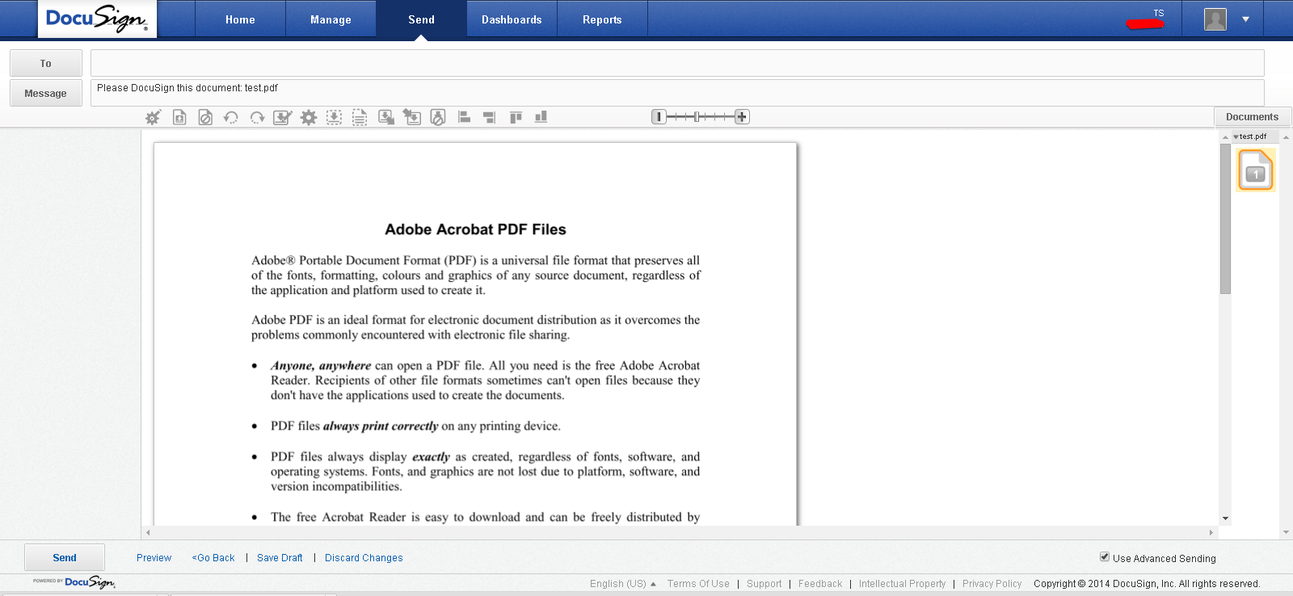The height and width of the screenshot is (596, 1293).
Task: Click the Send button
Action: (65, 557)
